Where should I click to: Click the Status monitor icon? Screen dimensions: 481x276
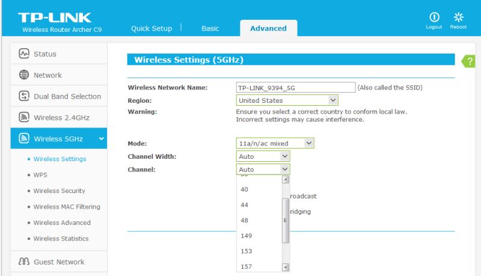24,54
